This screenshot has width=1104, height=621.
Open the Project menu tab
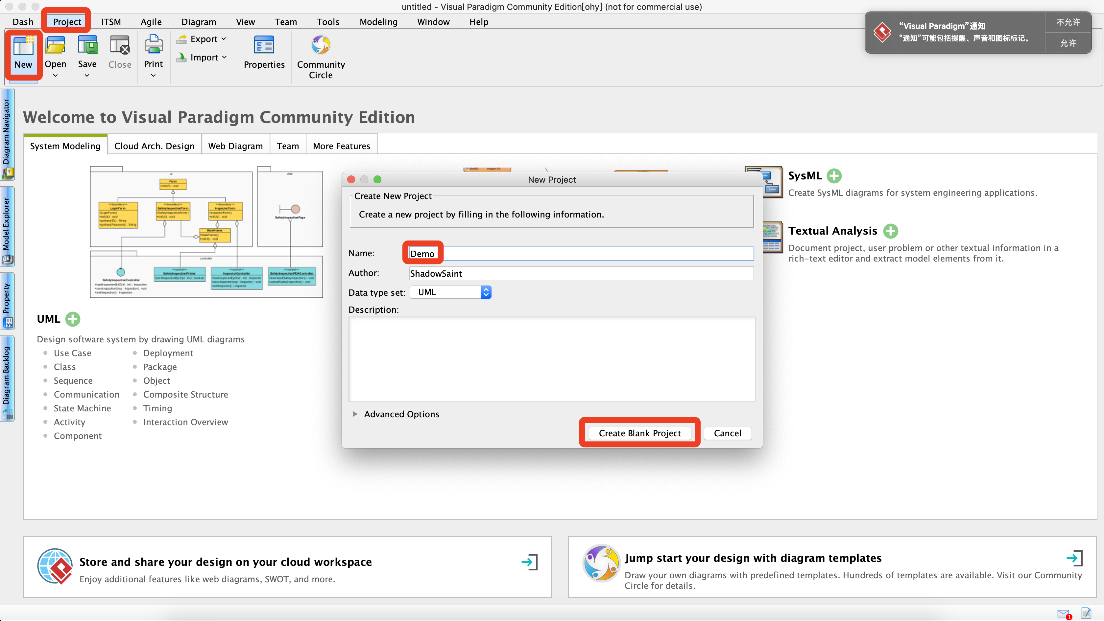tap(67, 22)
